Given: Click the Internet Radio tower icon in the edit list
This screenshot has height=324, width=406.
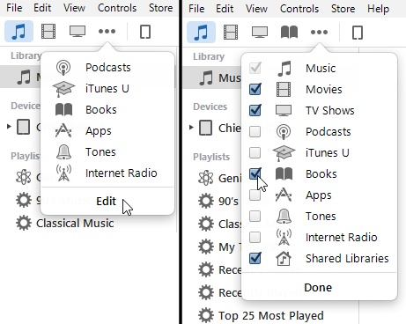Looking at the screenshot, I should point(284,237).
